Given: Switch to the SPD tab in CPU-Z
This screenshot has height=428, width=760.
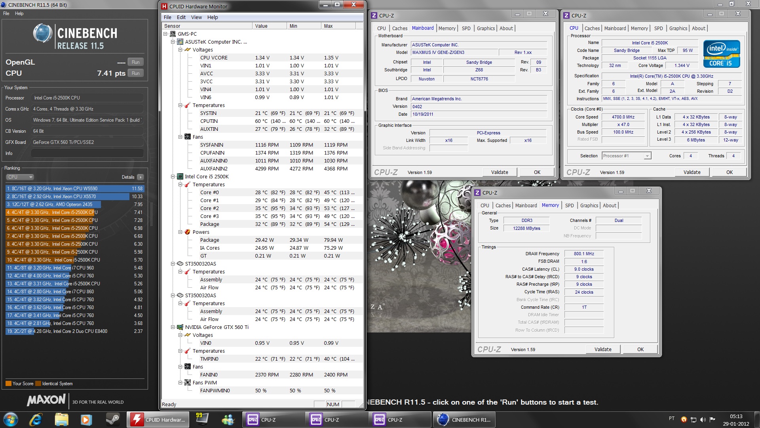Looking at the screenshot, I should (x=658, y=28).
